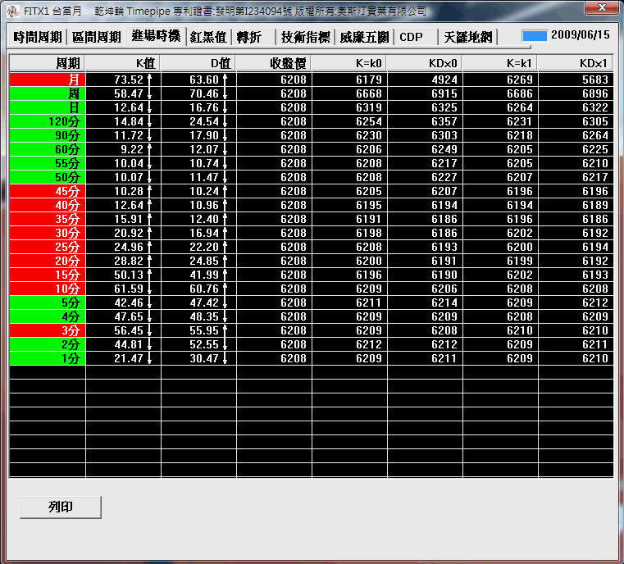The width and height of the screenshot is (624, 564).
Task: Close the Timepipe window
Action: click(603, 7)
